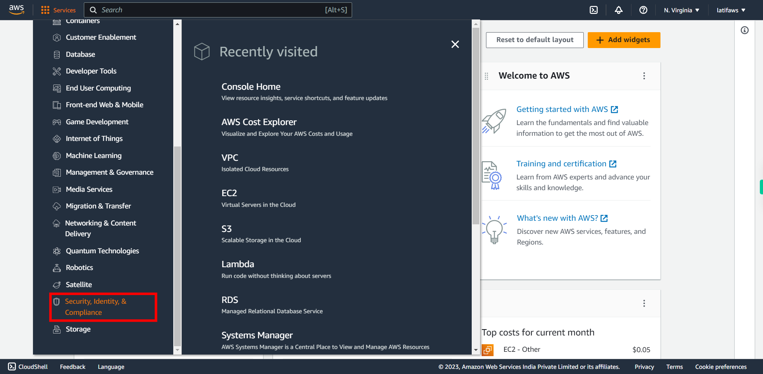The width and height of the screenshot is (763, 374).
Task: Open the cost widget three-dot menu
Action: pos(644,303)
